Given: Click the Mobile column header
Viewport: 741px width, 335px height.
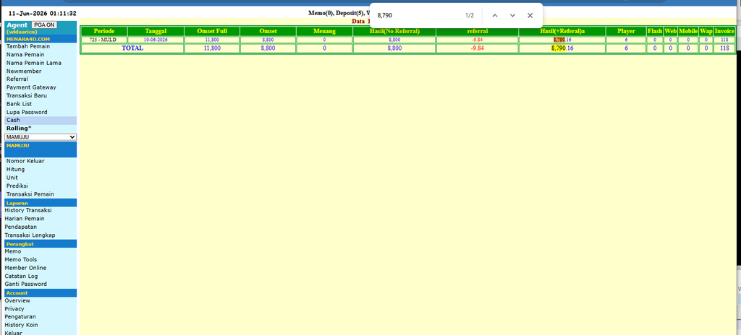Looking at the screenshot, I should coord(688,31).
